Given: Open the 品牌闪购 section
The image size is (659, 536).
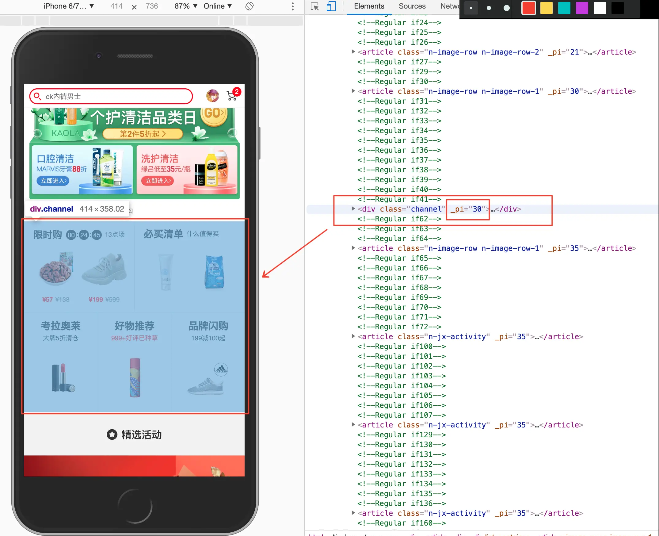Looking at the screenshot, I should pos(208,326).
